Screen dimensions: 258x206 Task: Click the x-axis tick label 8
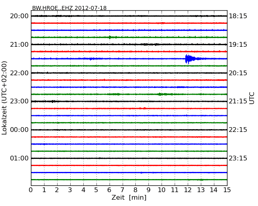click(x=135, y=190)
